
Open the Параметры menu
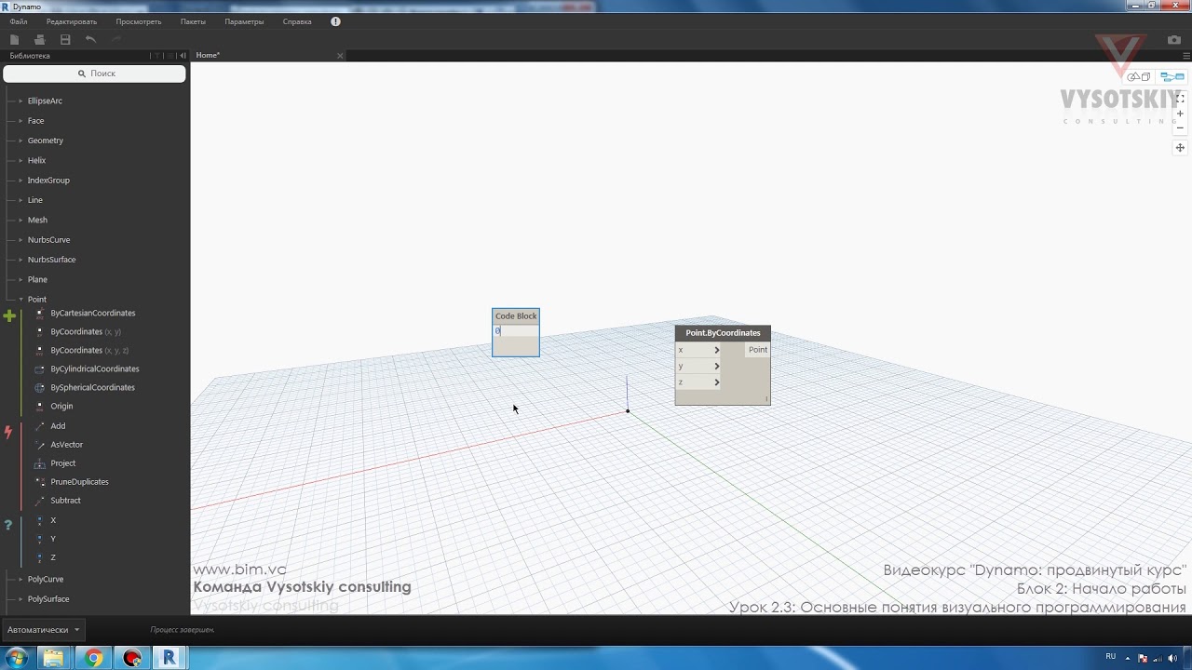pos(244,21)
